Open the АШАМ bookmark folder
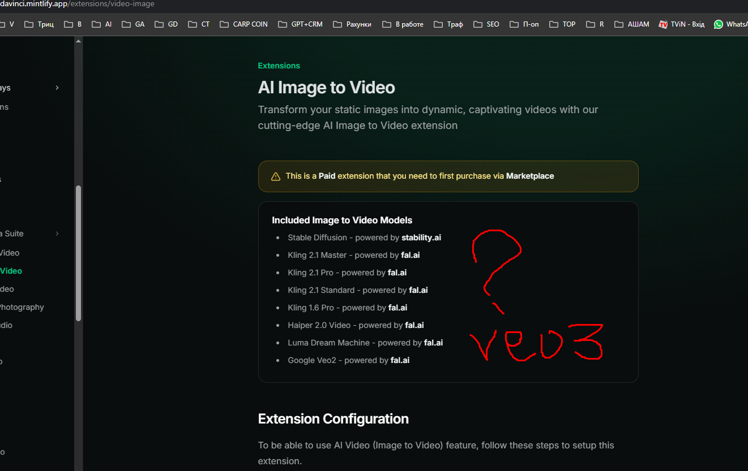 coord(631,24)
